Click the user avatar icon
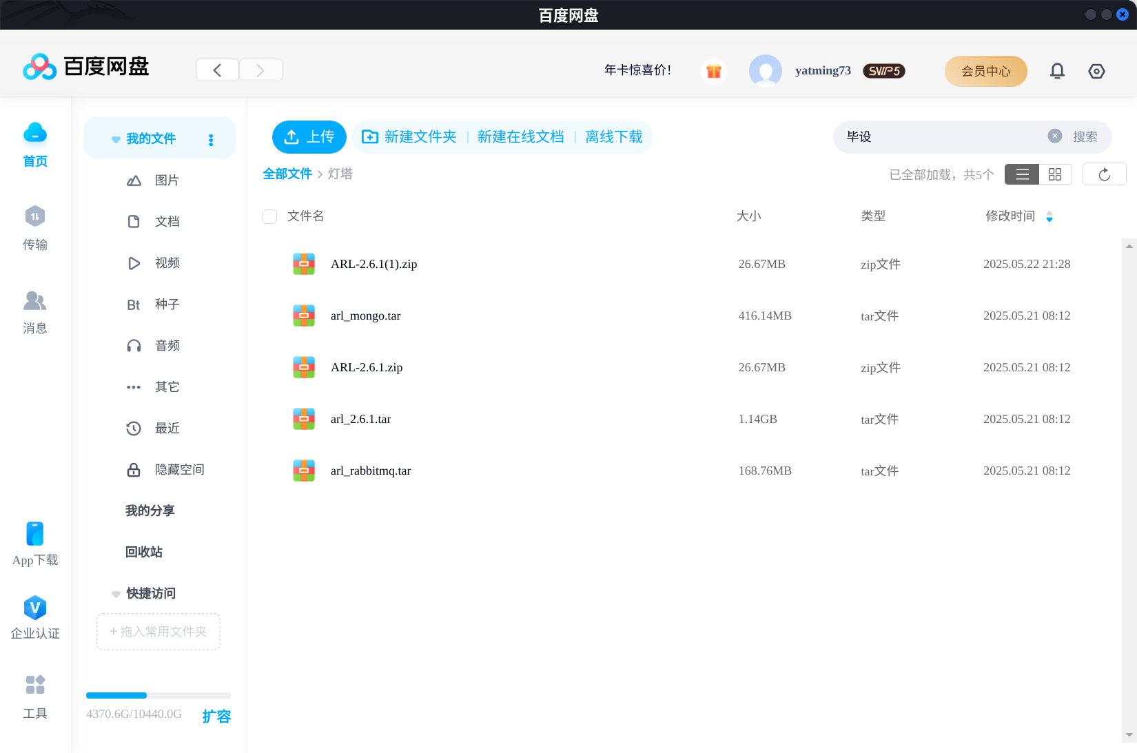This screenshot has width=1137, height=753. click(766, 70)
